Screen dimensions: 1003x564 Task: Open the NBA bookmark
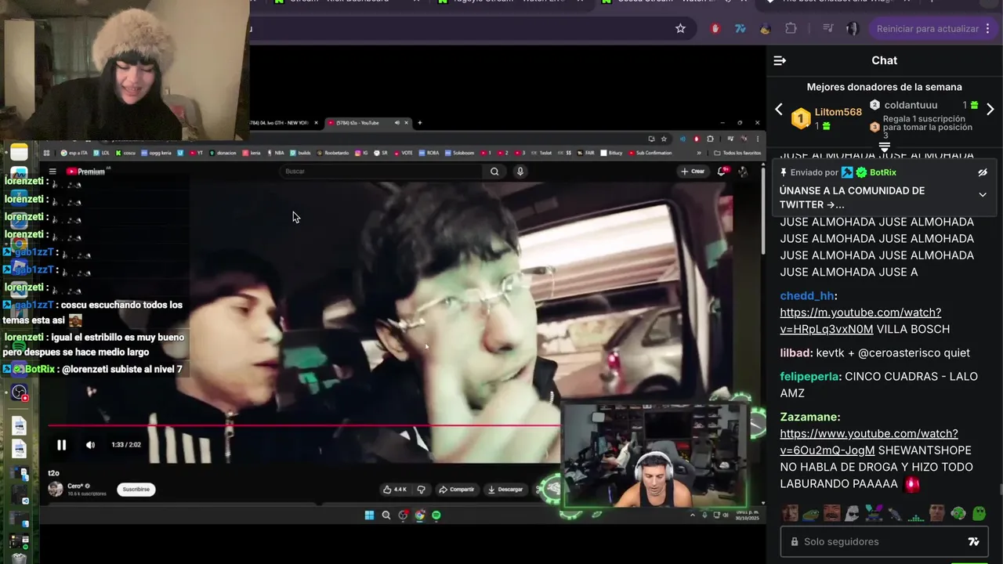tap(275, 153)
